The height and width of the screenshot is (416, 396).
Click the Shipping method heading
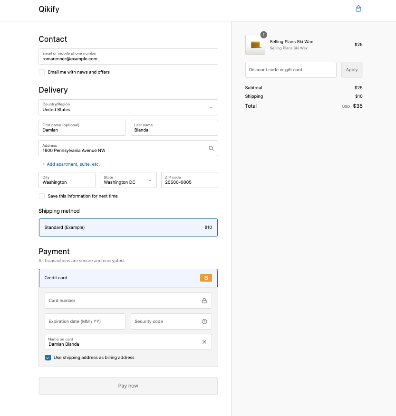click(59, 211)
